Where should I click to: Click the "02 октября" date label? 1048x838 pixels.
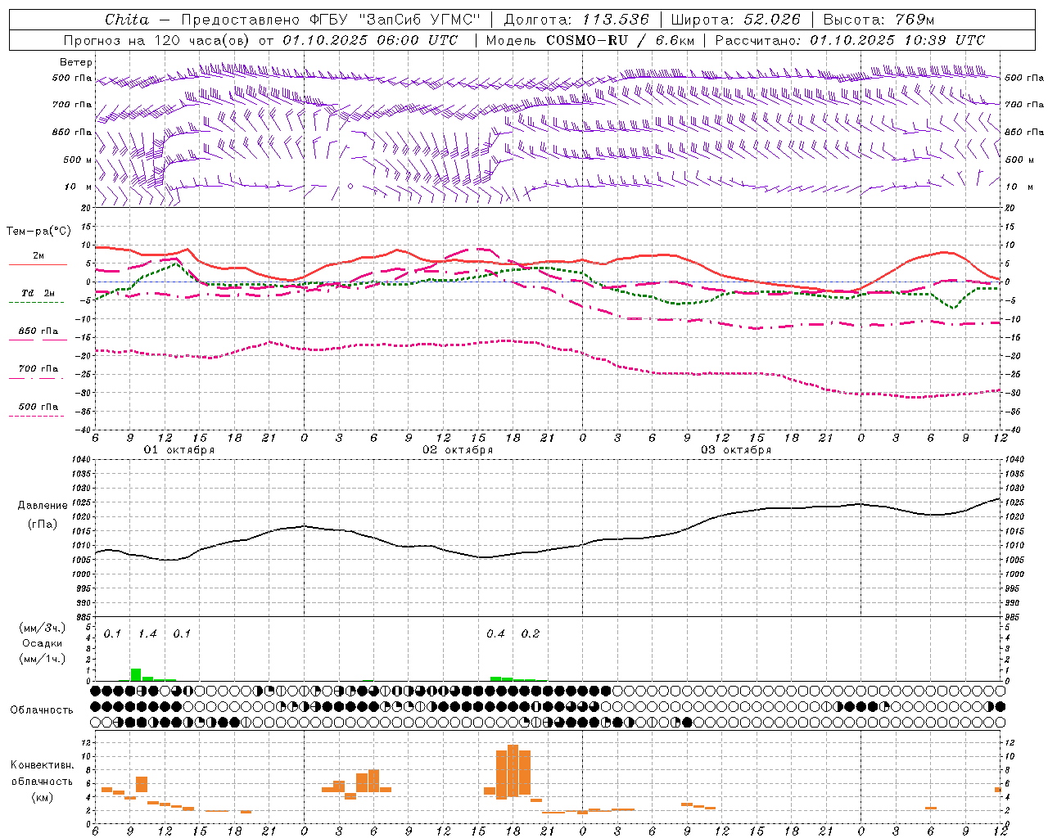pyautogui.click(x=458, y=450)
